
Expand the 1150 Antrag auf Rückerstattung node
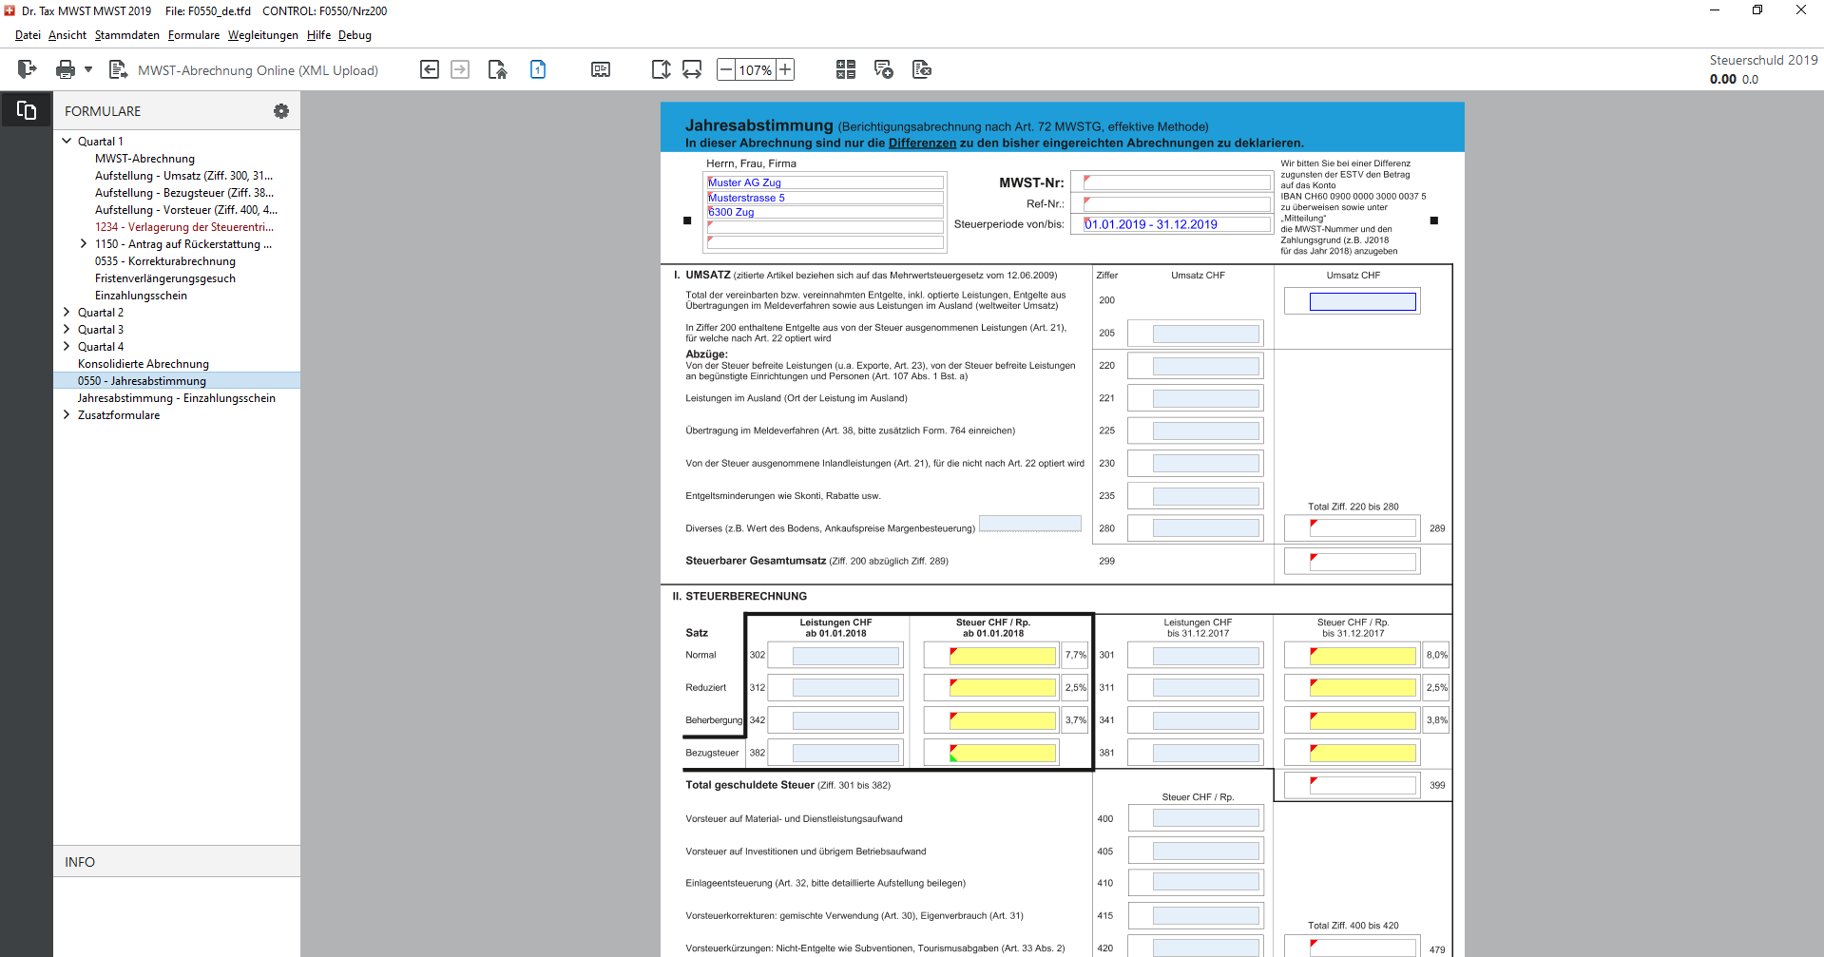(x=84, y=243)
